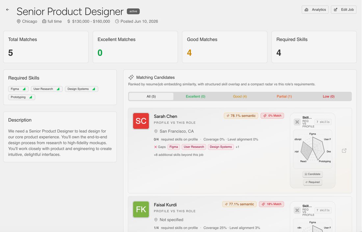The image size is (362, 232).
Task: Click the bar chart icon in Analytics
Action: (x=306, y=10)
